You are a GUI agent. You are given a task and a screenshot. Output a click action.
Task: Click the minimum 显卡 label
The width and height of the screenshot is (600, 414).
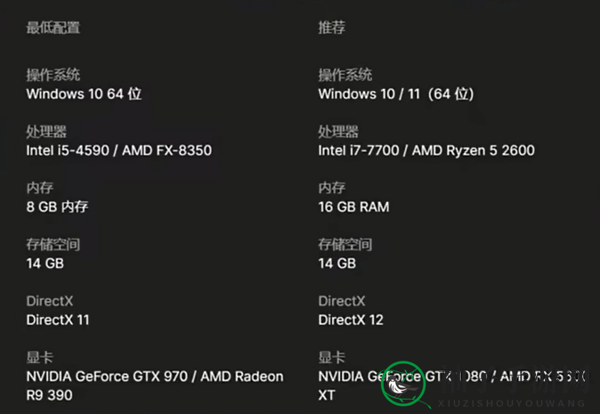point(39,357)
